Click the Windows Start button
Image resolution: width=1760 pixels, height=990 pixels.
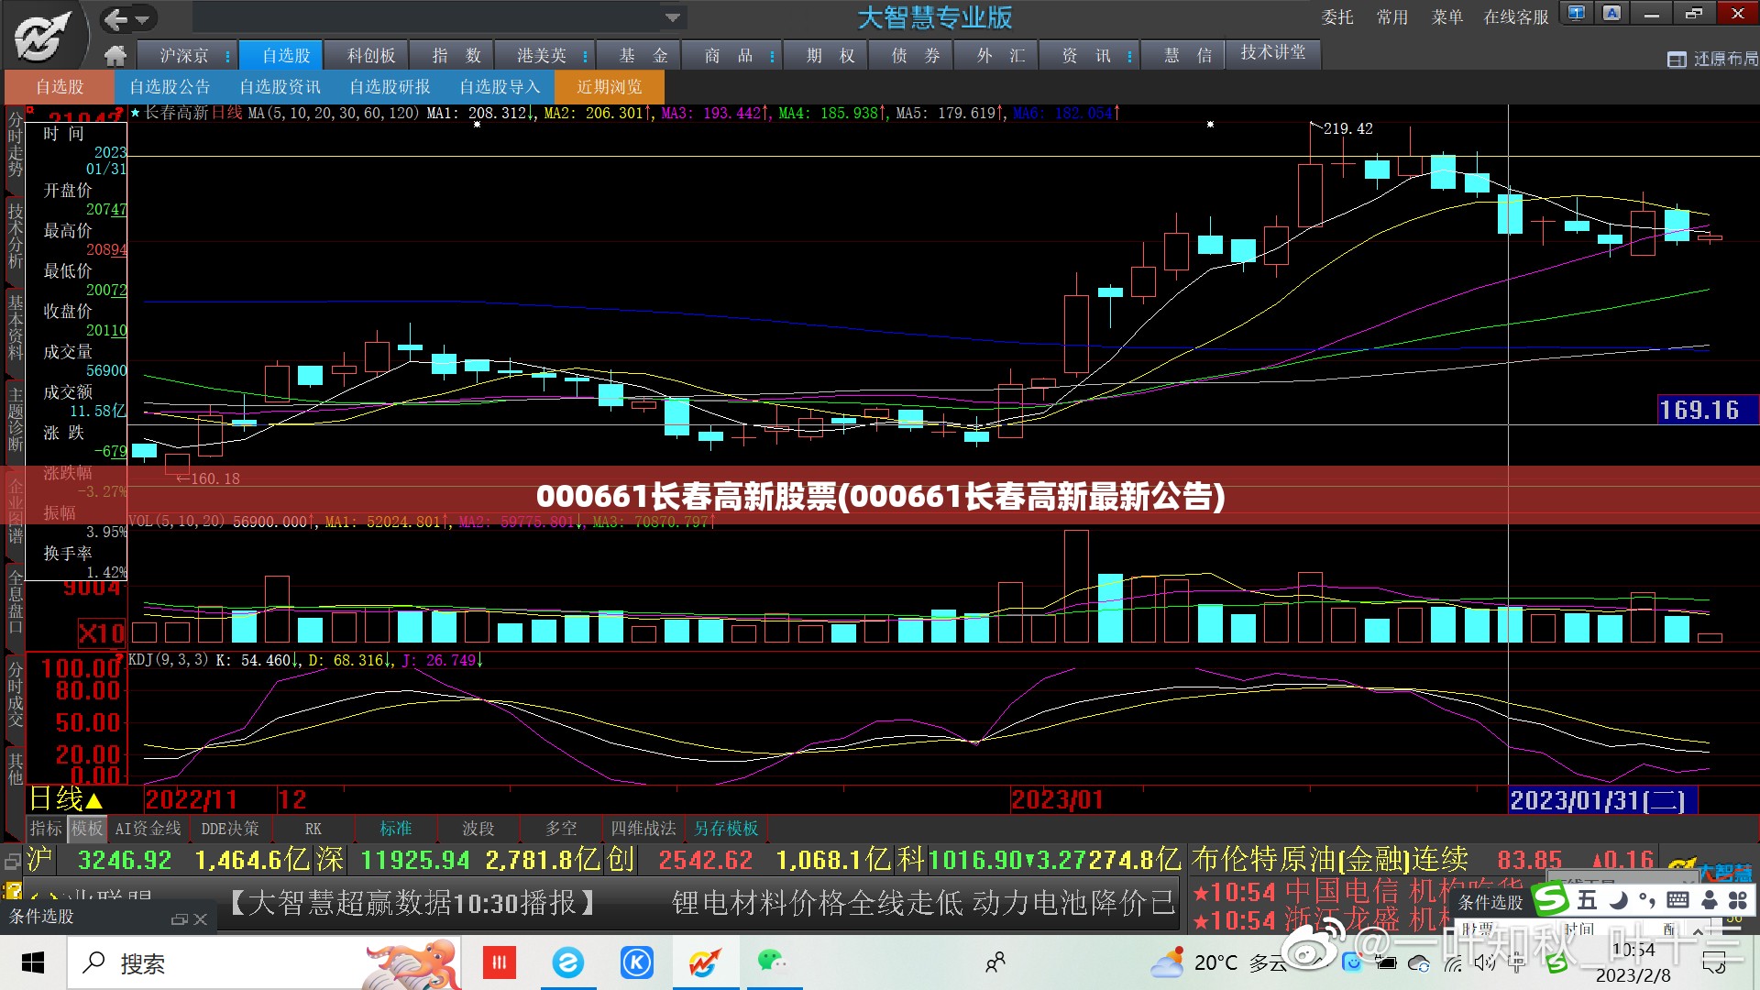(x=33, y=962)
